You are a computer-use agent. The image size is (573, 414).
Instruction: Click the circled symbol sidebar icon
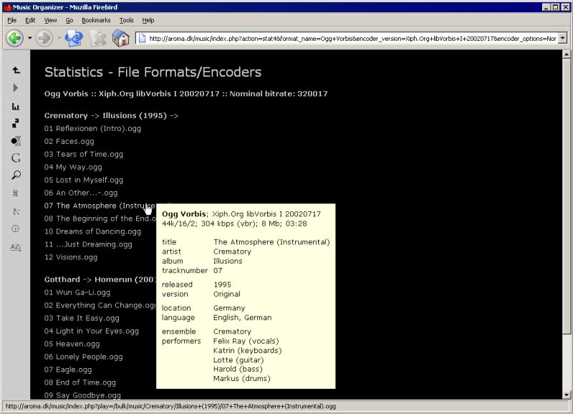coord(15,228)
